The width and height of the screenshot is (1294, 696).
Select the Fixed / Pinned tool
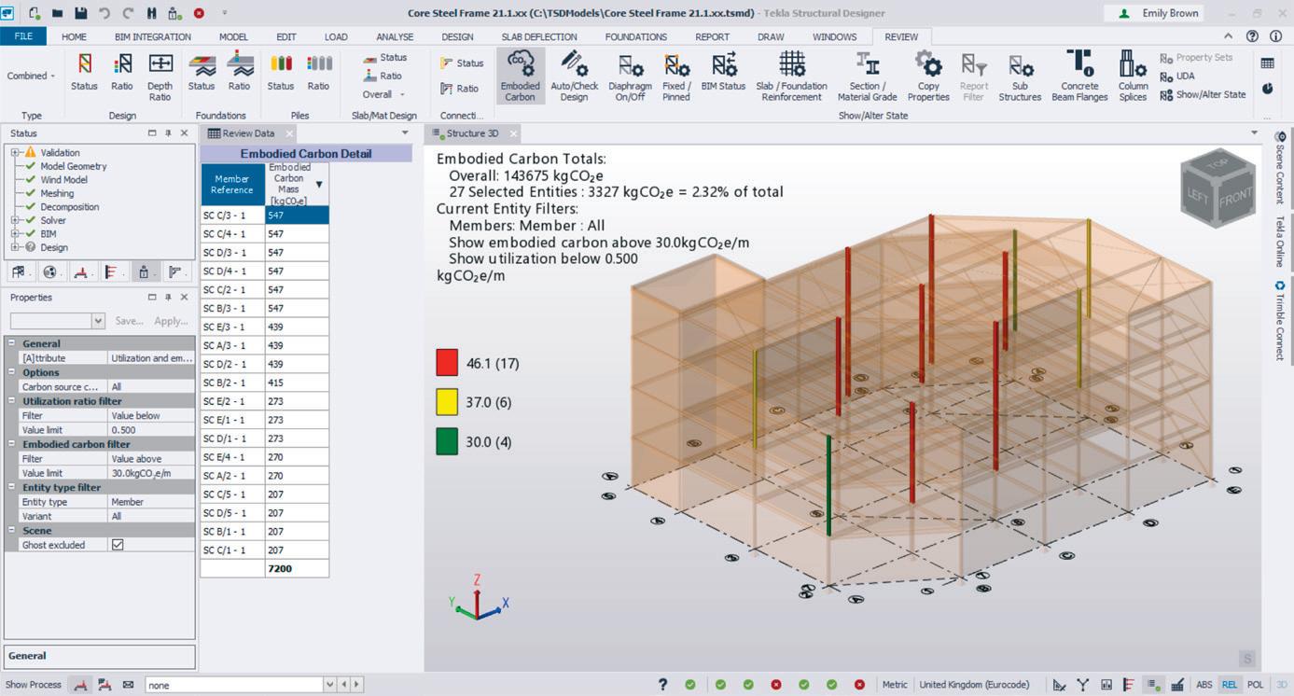point(676,77)
